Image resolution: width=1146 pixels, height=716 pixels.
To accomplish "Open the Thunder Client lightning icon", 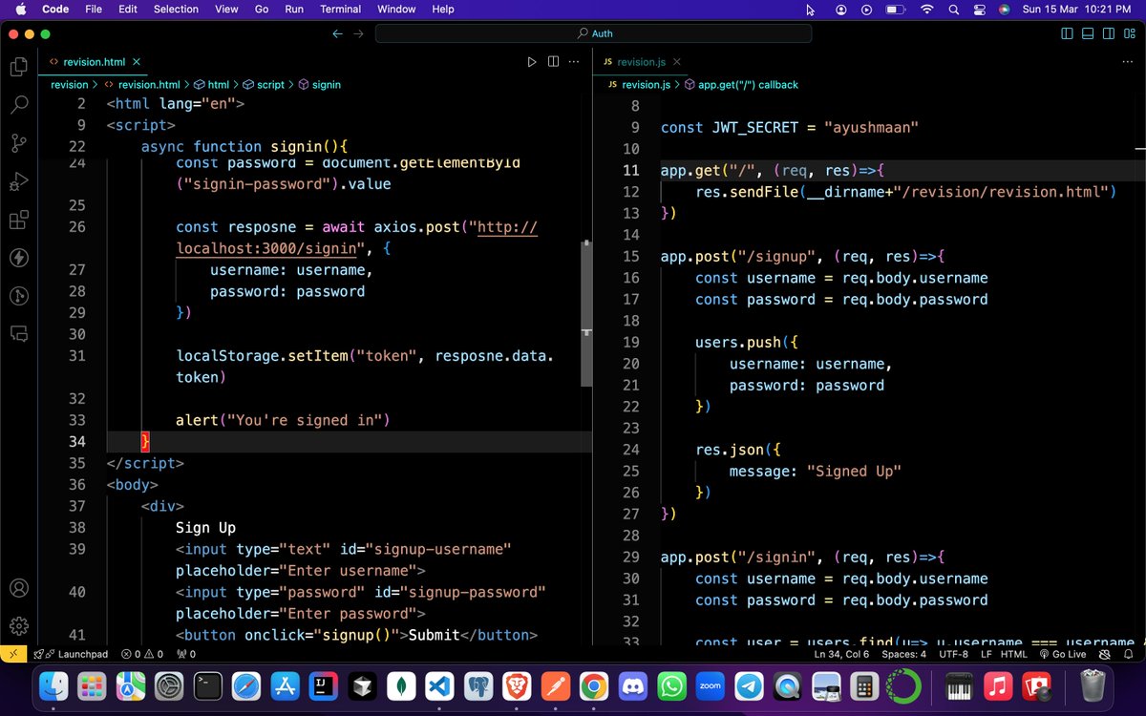I will pos(19,256).
